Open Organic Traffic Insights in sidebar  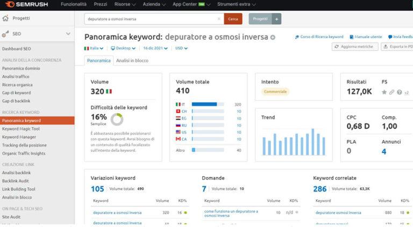(24, 153)
